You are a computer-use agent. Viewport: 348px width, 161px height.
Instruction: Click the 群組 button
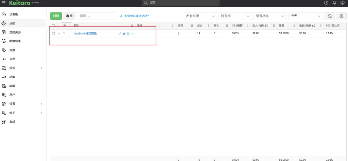coord(69,16)
